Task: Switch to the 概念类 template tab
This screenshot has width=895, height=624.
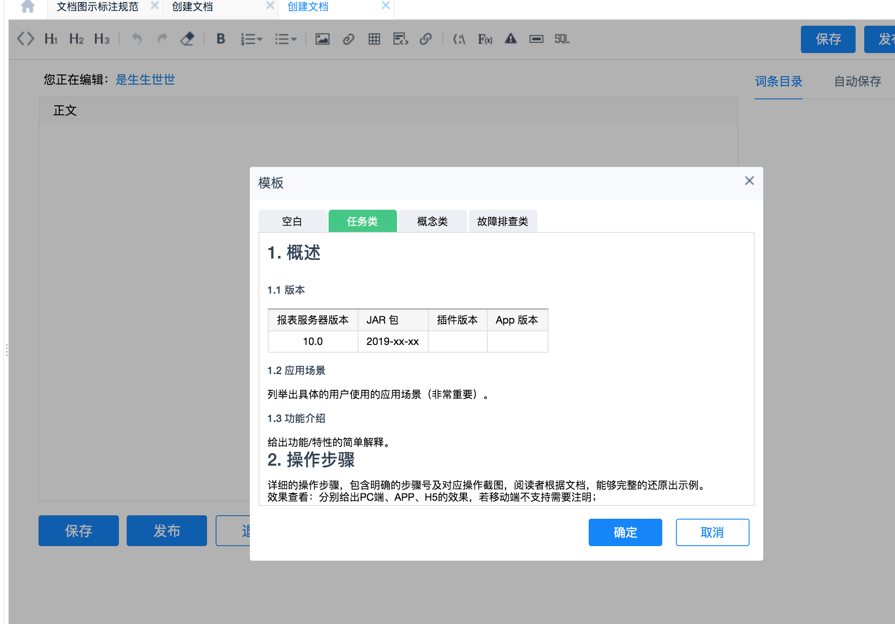Action: 432,221
